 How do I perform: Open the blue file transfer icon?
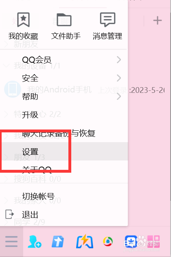pos(58,242)
